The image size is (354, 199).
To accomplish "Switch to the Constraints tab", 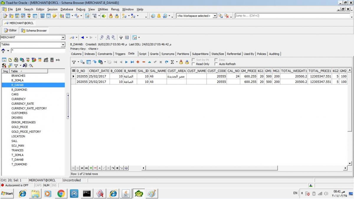I will 105,54.
